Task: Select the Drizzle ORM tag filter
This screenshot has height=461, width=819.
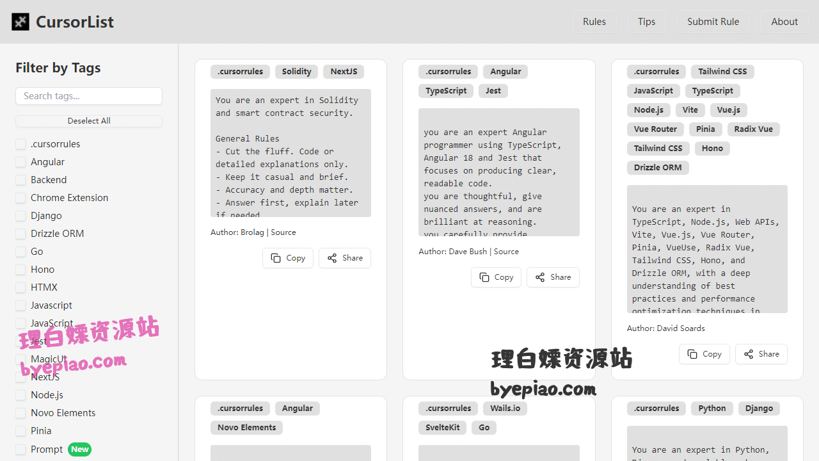Action: click(21, 234)
